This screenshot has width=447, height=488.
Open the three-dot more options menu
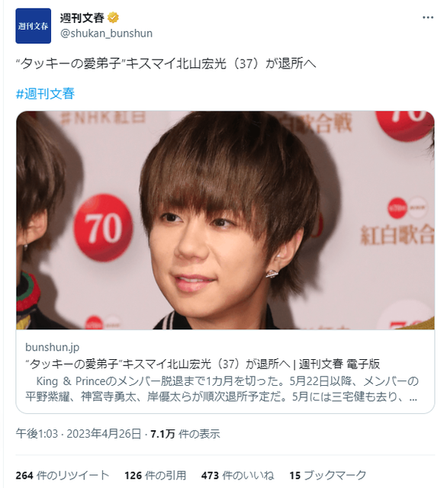click(428, 18)
